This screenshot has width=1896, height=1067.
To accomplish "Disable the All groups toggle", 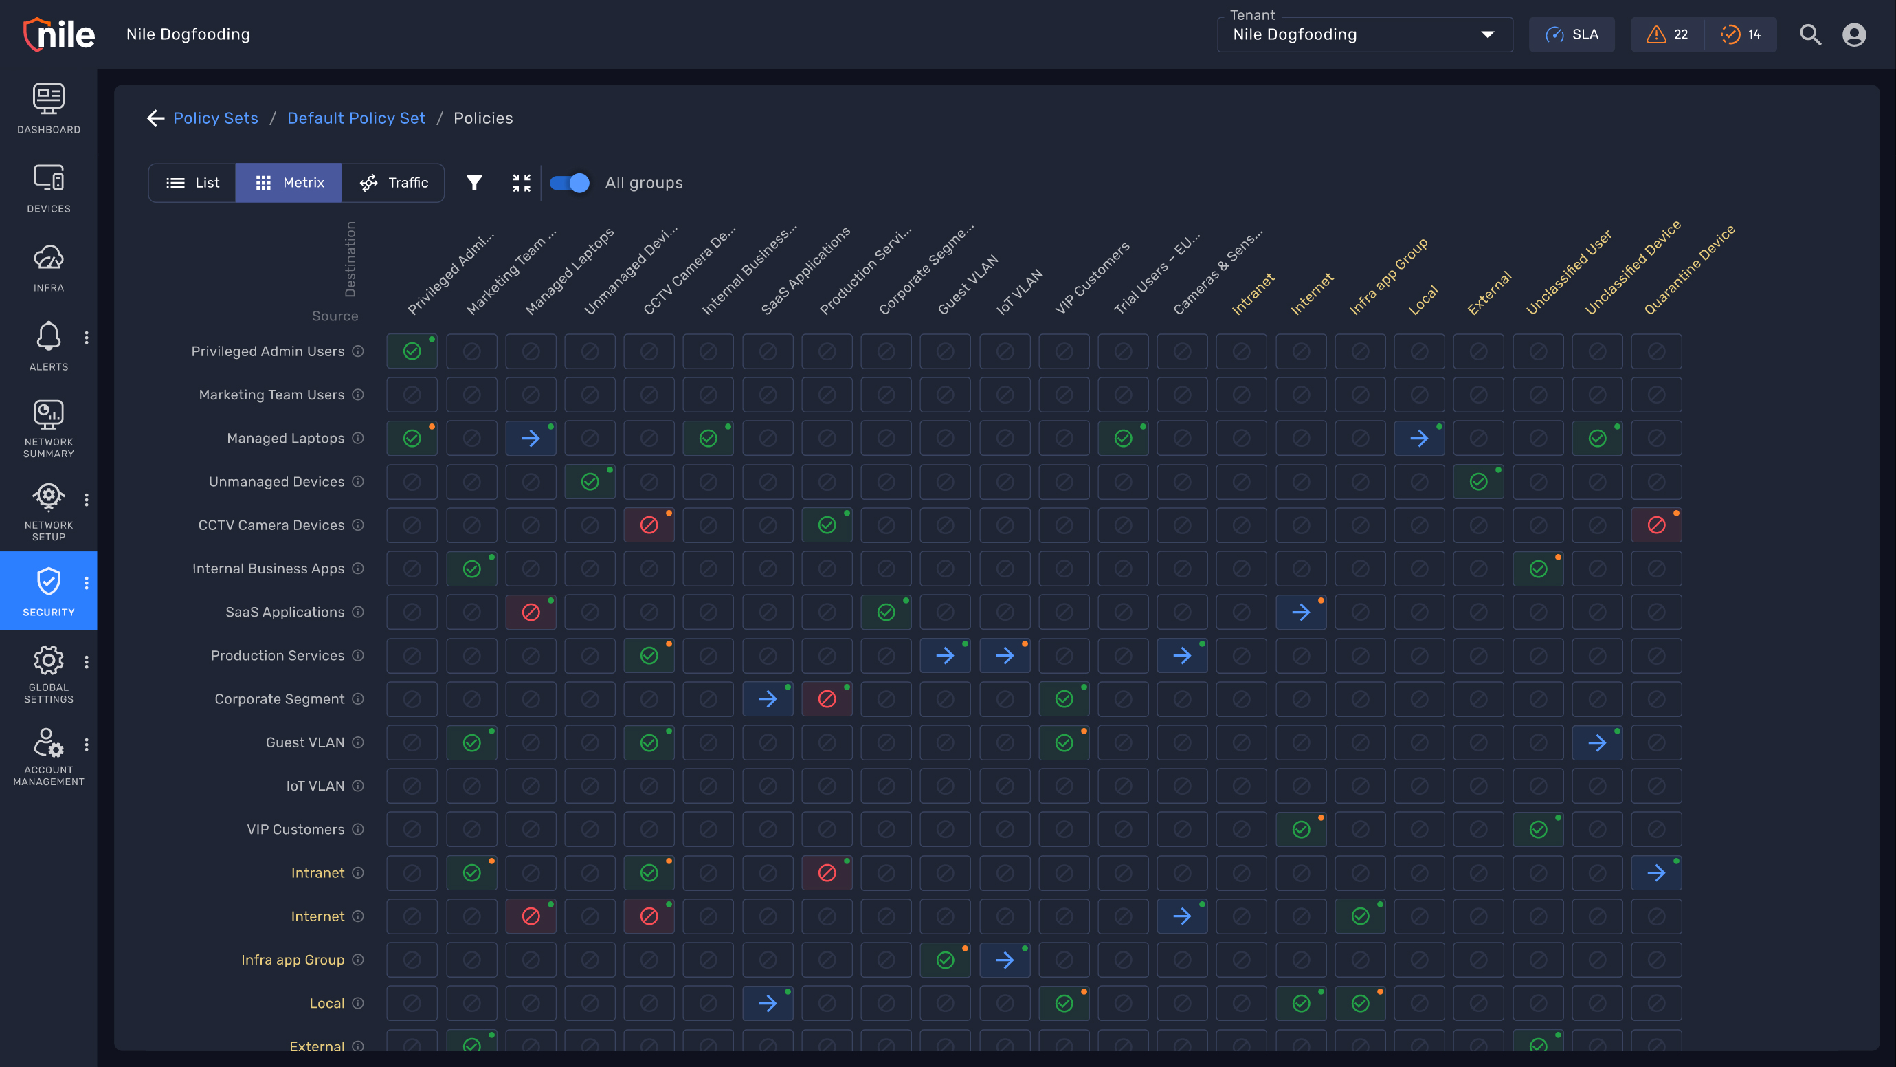I will pos(570,183).
